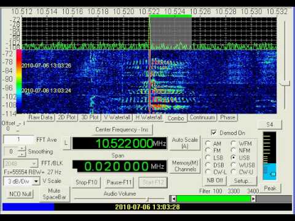The image size is (295, 221).
Task: Click the Audio Volume slider handle
Action: pos(147,199)
